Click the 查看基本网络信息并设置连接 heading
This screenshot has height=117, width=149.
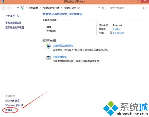point(62,14)
